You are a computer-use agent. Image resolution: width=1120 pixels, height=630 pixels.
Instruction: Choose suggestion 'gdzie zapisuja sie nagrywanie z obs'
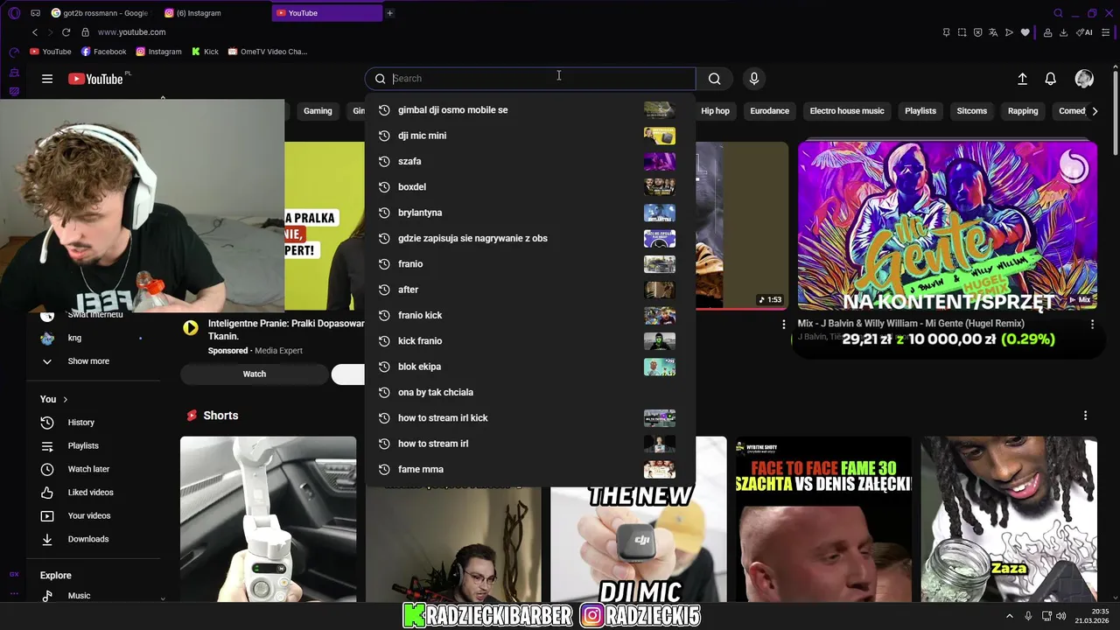click(x=529, y=238)
